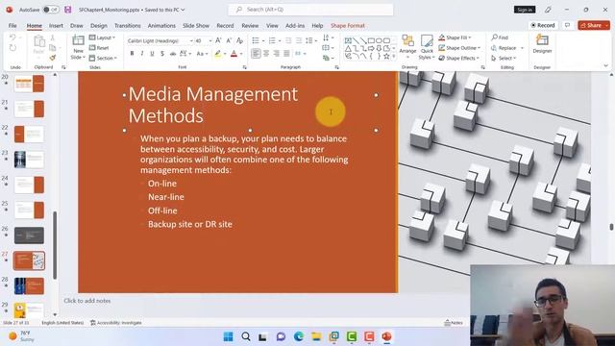Toggle Italic formatting
This screenshot has height=346, width=615.
tap(141, 54)
